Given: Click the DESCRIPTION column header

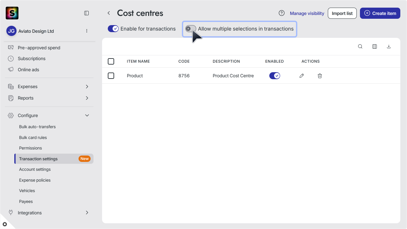Looking at the screenshot, I should pos(226,61).
